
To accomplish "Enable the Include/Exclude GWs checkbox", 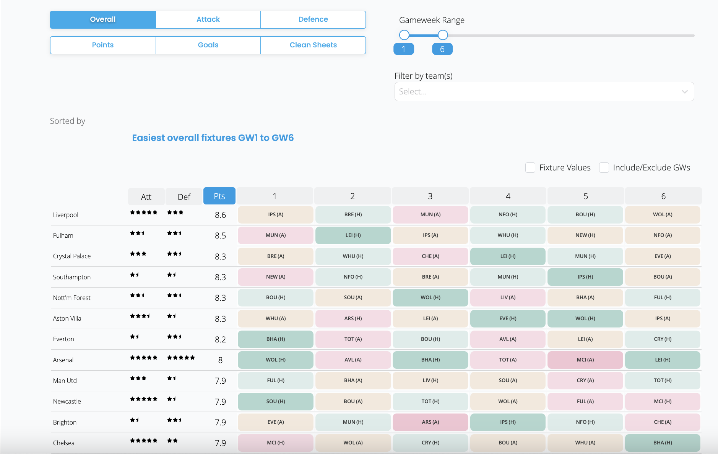I will coord(604,167).
